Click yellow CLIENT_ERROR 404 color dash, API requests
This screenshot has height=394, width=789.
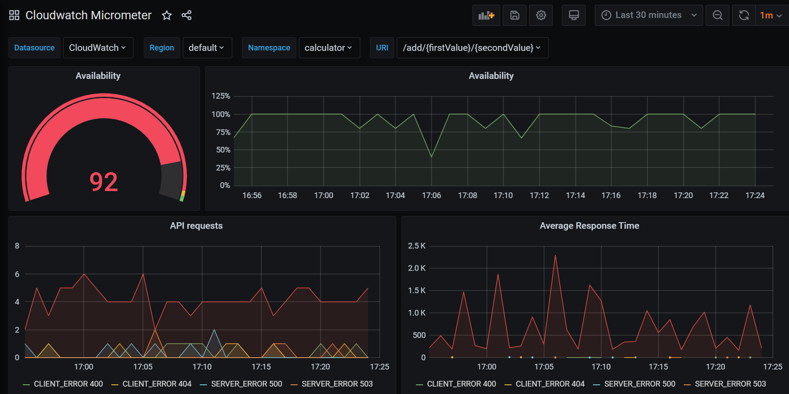(115, 385)
